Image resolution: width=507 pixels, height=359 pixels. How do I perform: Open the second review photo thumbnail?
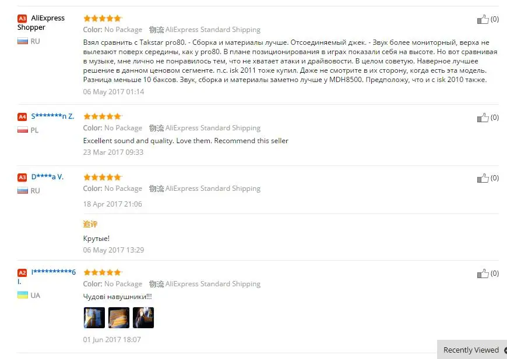(x=119, y=318)
